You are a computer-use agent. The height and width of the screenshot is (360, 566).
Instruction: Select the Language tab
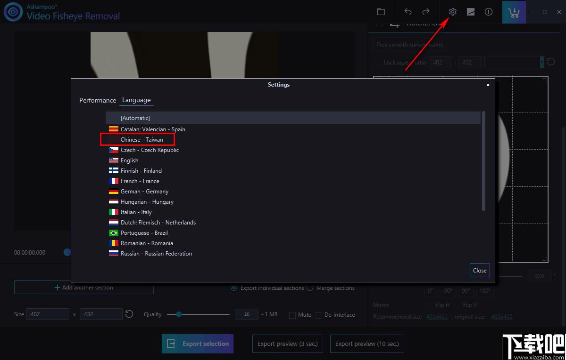point(136,100)
